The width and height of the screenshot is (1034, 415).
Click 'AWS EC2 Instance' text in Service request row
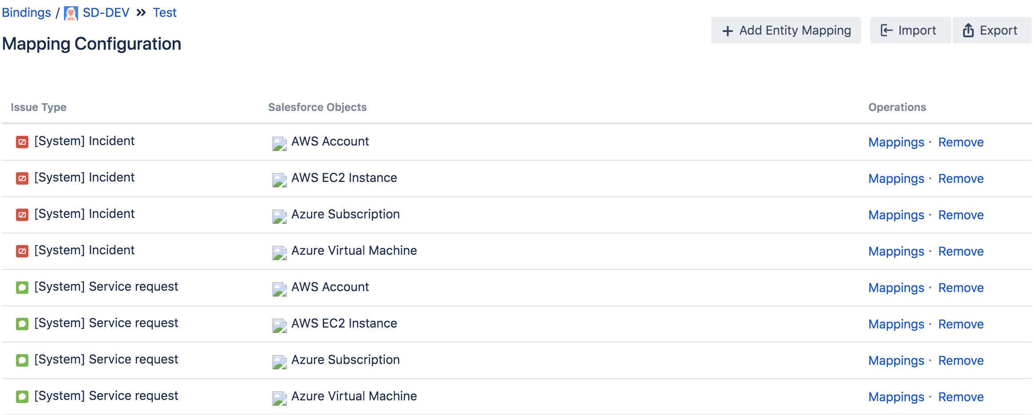pyautogui.click(x=344, y=324)
